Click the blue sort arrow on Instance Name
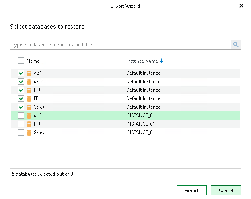The height and width of the screenshot is (199, 251). [x=162, y=61]
